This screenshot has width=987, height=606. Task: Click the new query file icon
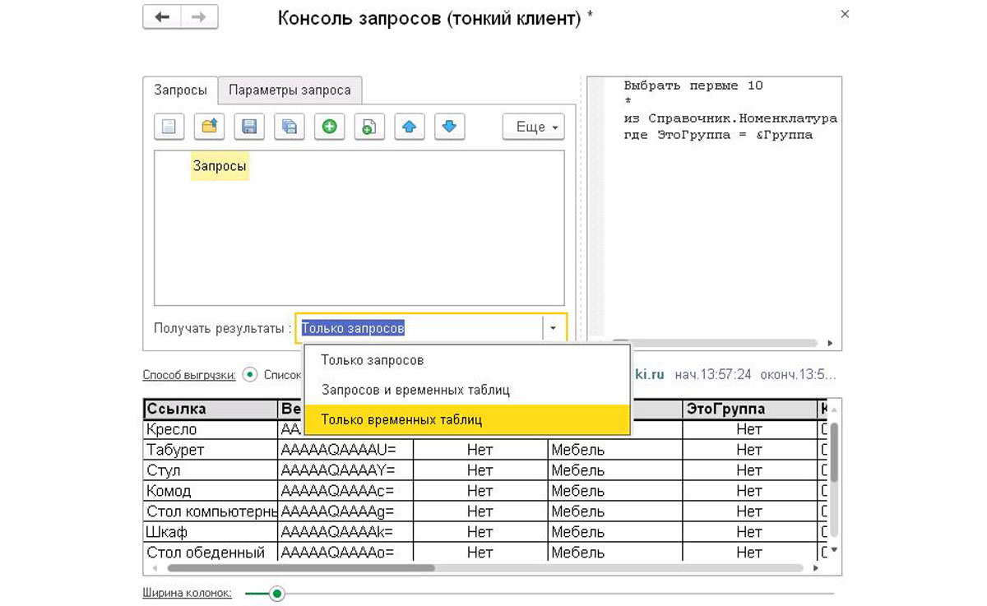pos(169,127)
